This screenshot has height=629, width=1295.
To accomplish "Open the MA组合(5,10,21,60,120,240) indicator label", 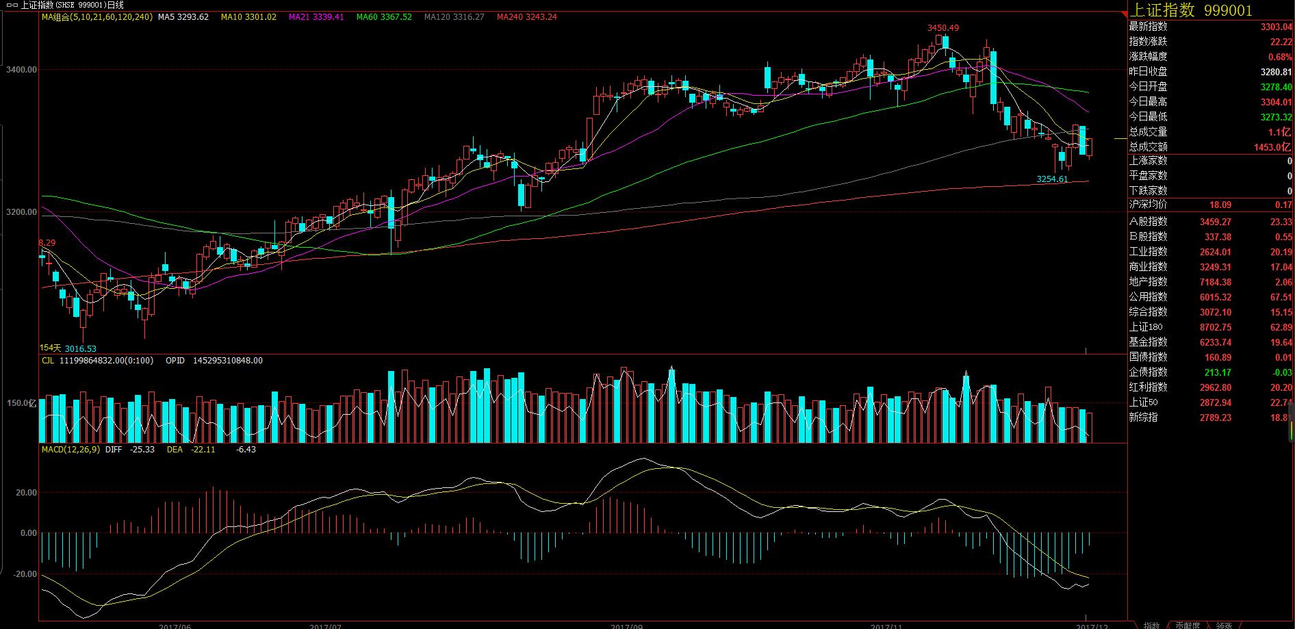I will click(x=97, y=17).
